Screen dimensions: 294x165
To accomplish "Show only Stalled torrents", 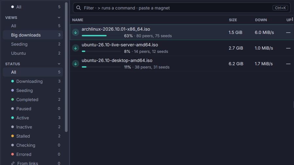I will tap(33, 136).
